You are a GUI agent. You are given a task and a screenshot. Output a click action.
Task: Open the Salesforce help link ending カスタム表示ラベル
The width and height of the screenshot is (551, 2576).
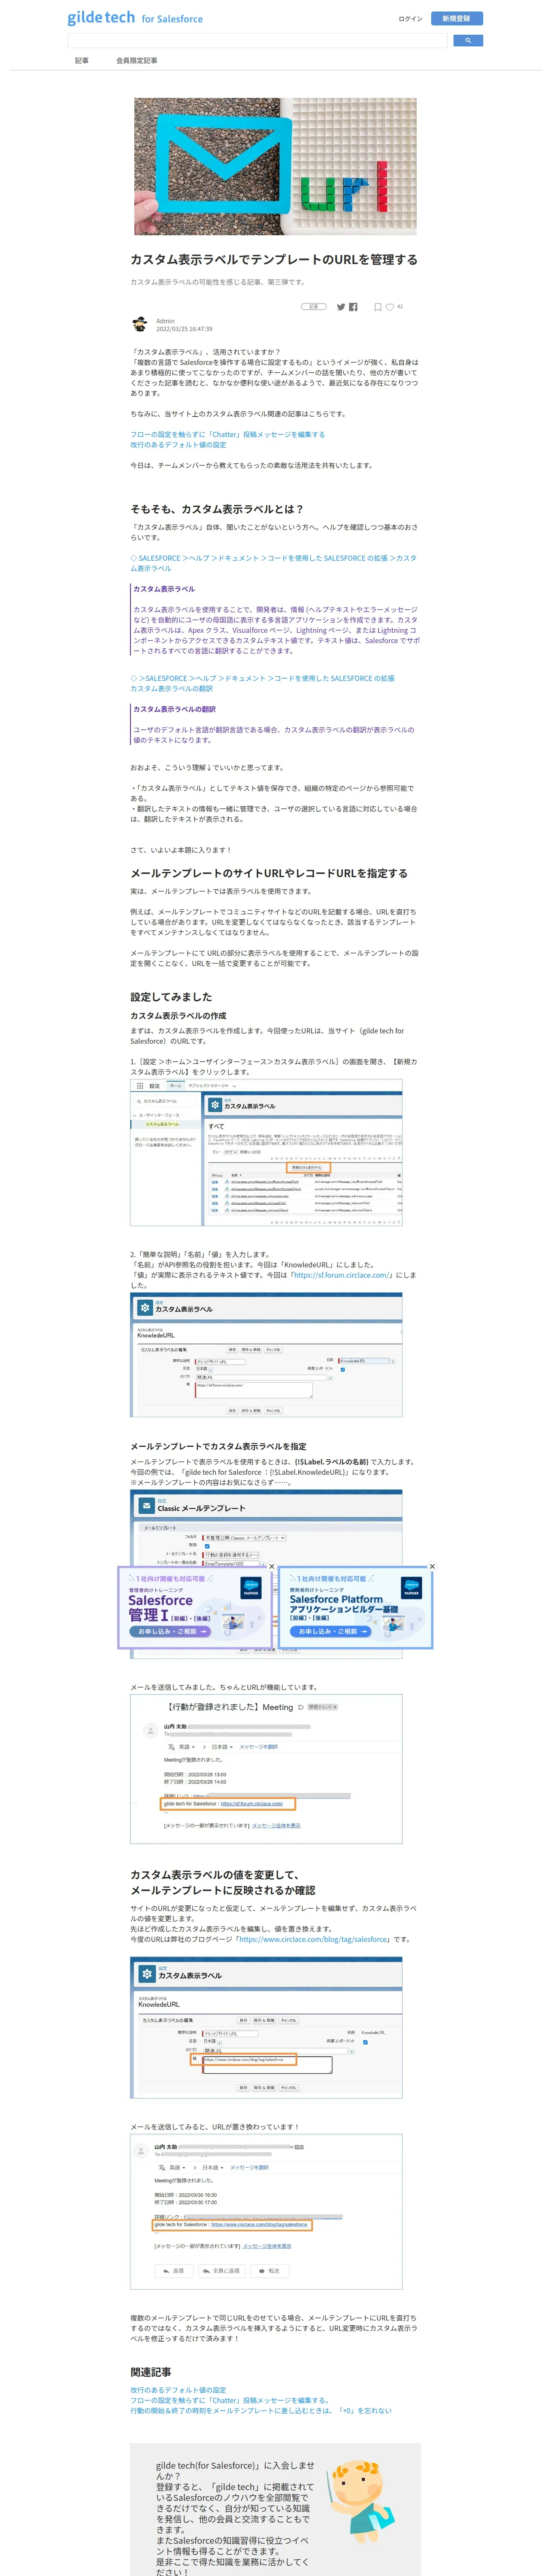click(x=273, y=563)
